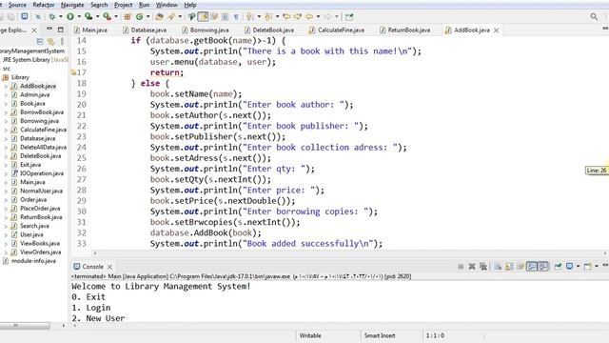Open the Open Console dropdown arrow
This screenshot has height=343, width=609.
pos(597,267)
